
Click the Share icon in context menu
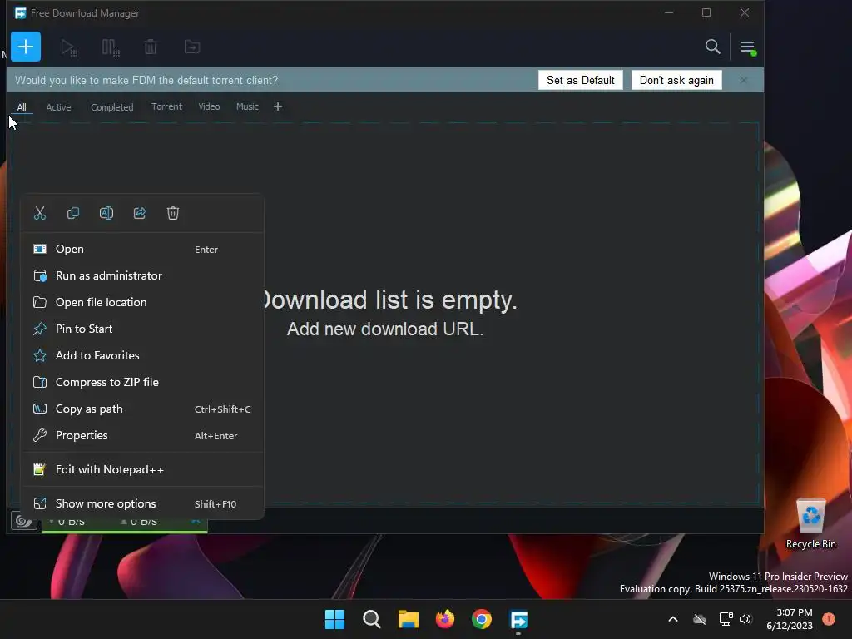140,213
